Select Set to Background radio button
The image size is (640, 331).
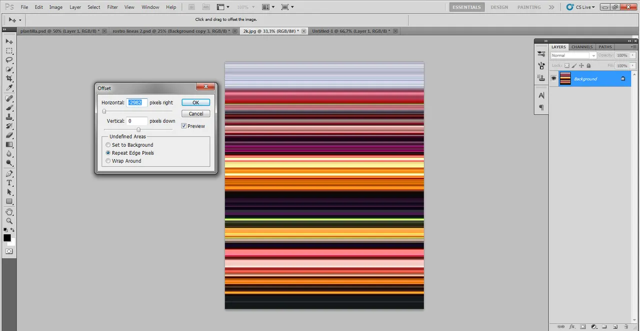point(108,145)
